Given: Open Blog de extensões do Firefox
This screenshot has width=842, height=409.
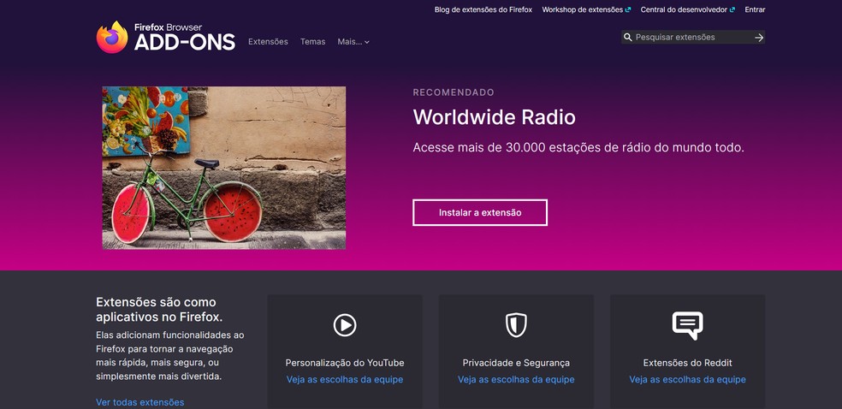Looking at the screenshot, I should [483, 9].
